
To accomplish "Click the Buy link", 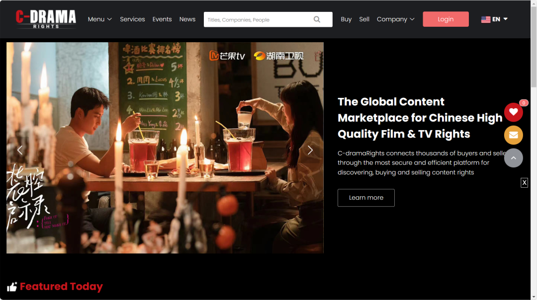I will click(346, 19).
